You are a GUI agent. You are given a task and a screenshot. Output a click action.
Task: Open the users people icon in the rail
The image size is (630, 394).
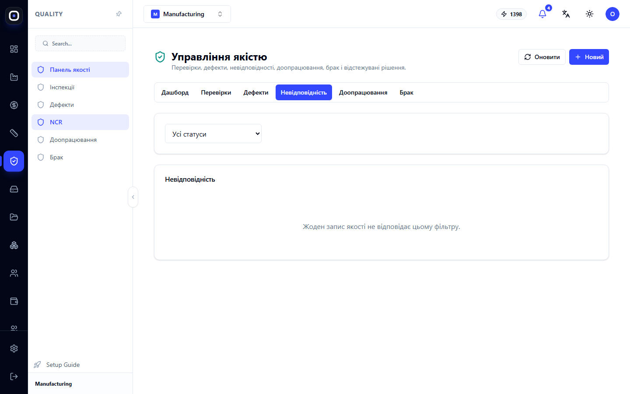click(x=14, y=273)
